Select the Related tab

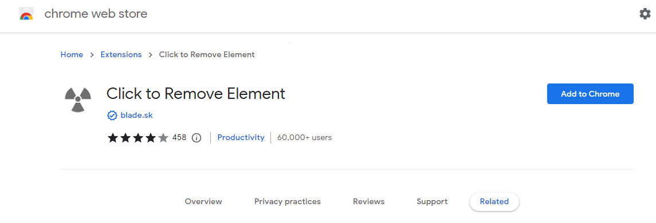point(494,202)
